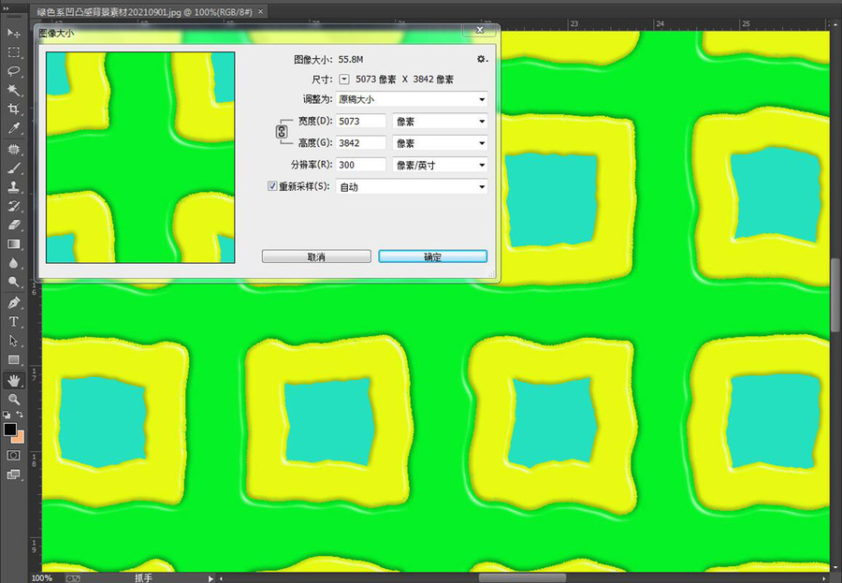Open the 高度 unit dropdown

coord(440,143)
